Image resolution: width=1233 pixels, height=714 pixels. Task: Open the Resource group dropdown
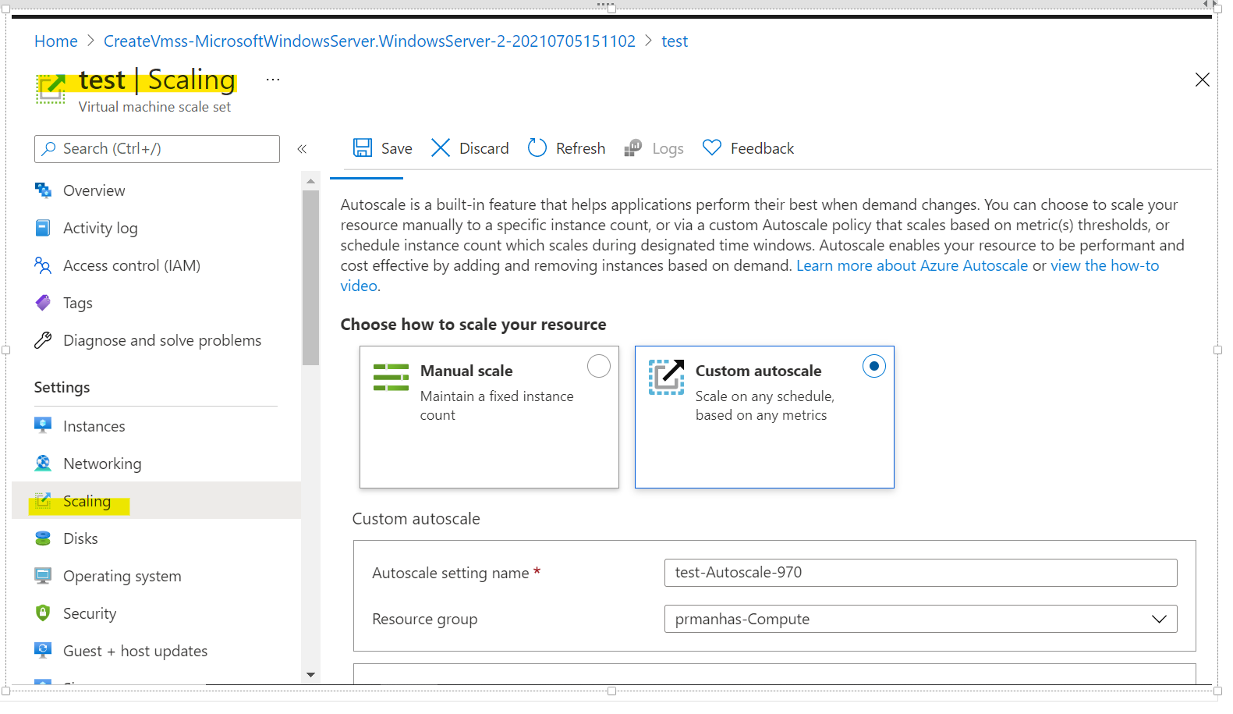point(920,619)
